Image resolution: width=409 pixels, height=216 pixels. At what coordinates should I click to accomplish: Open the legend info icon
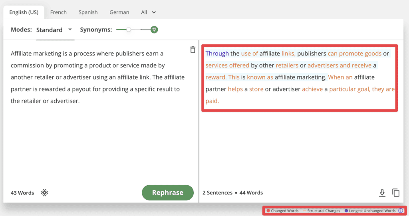401,210
